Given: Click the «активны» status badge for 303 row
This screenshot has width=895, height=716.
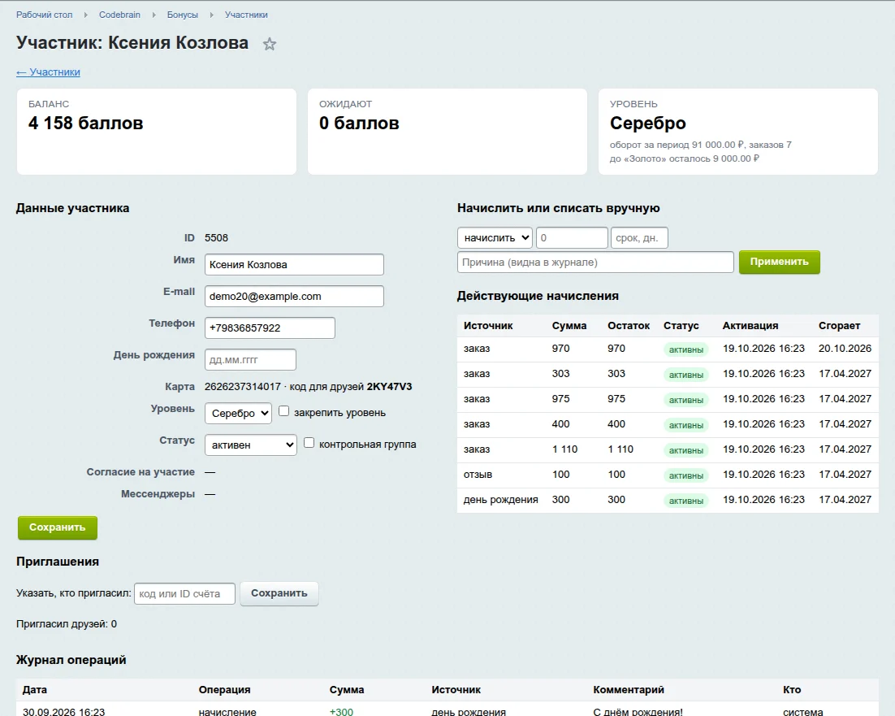Looking at the screenshot, I should pos(686,375).
